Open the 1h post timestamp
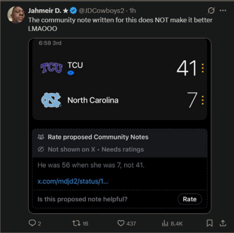The height and width of the screenshot is (233, 234). click(x=133, y=11)
